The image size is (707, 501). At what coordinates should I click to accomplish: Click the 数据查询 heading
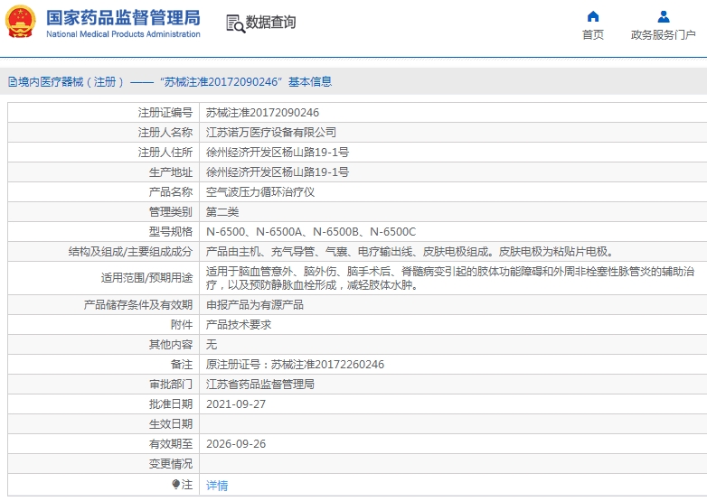coord(270,22)
